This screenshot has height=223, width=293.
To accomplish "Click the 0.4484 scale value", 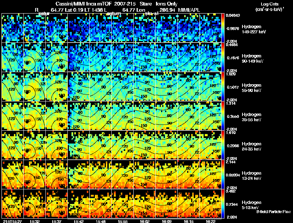I will 231,45.
